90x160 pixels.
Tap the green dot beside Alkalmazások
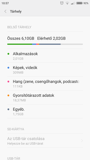8,54
